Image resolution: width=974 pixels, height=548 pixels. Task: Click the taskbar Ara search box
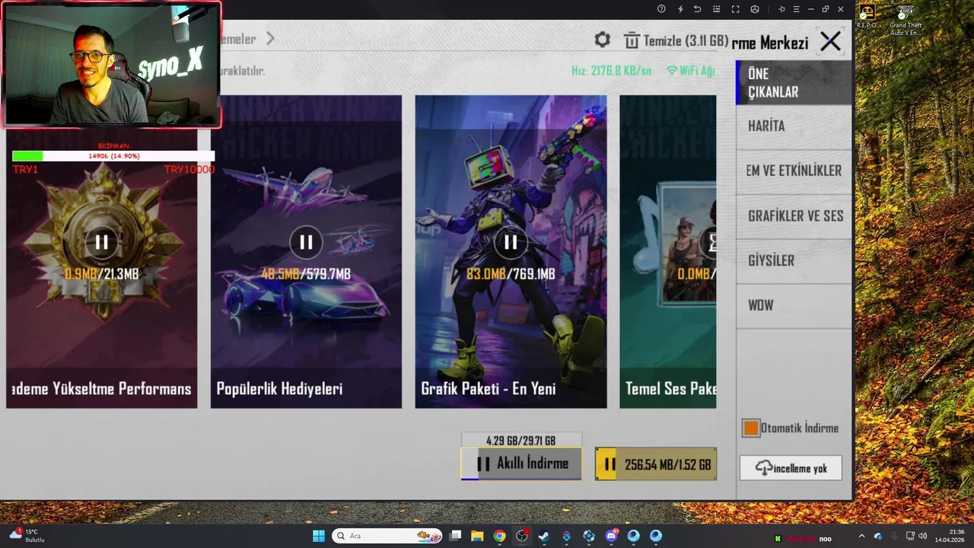387,536
